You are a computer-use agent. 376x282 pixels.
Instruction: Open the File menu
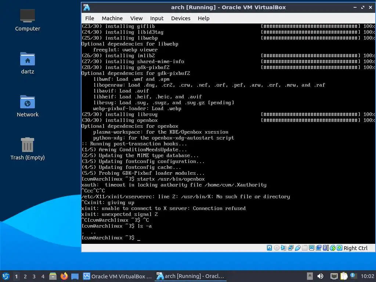90,18
